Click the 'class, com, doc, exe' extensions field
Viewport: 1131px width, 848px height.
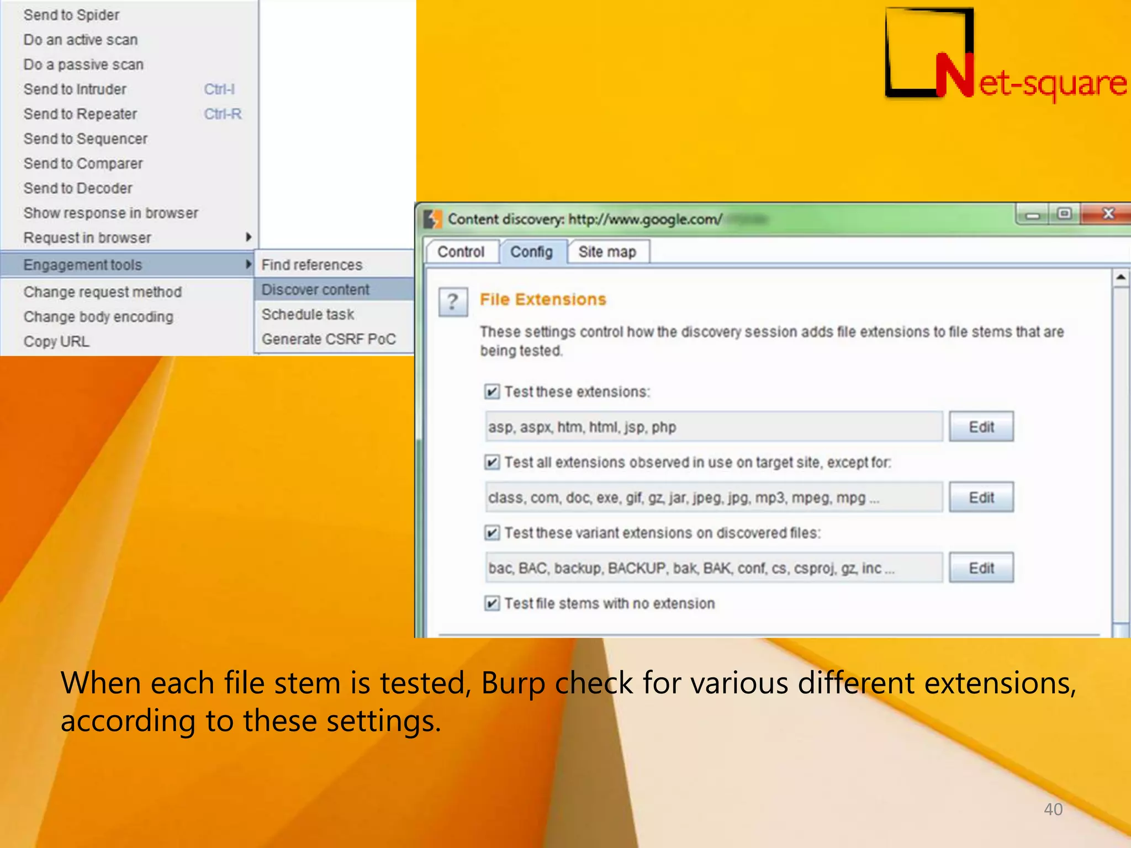(714, 497)
